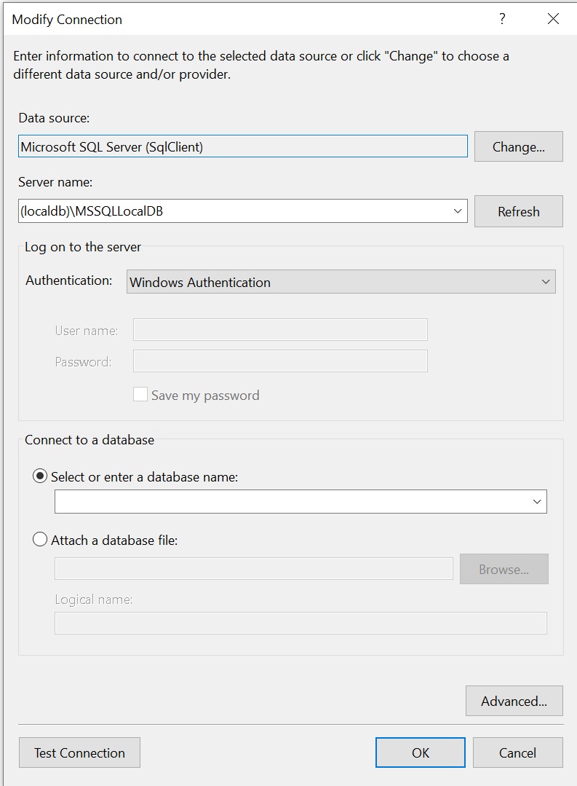577x786 pixels.
Task: Open Advanced connection properties
Action: [x=514, y=701]
